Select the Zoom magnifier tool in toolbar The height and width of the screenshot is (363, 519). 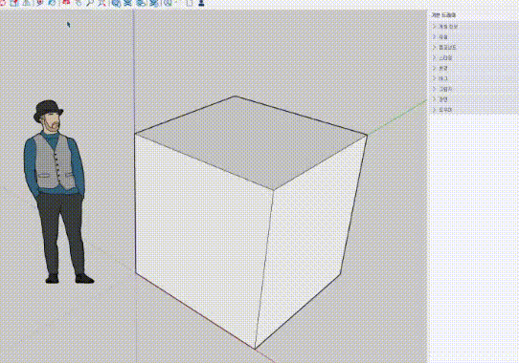click(90, 3)
